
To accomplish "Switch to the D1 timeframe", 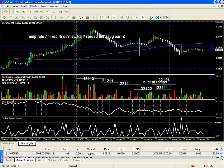I will [x=54, y=12].
